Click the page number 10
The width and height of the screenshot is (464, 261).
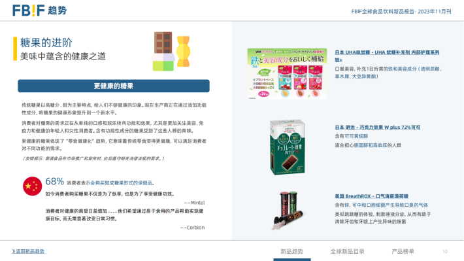pyautogui.click(x=445, y=252)
